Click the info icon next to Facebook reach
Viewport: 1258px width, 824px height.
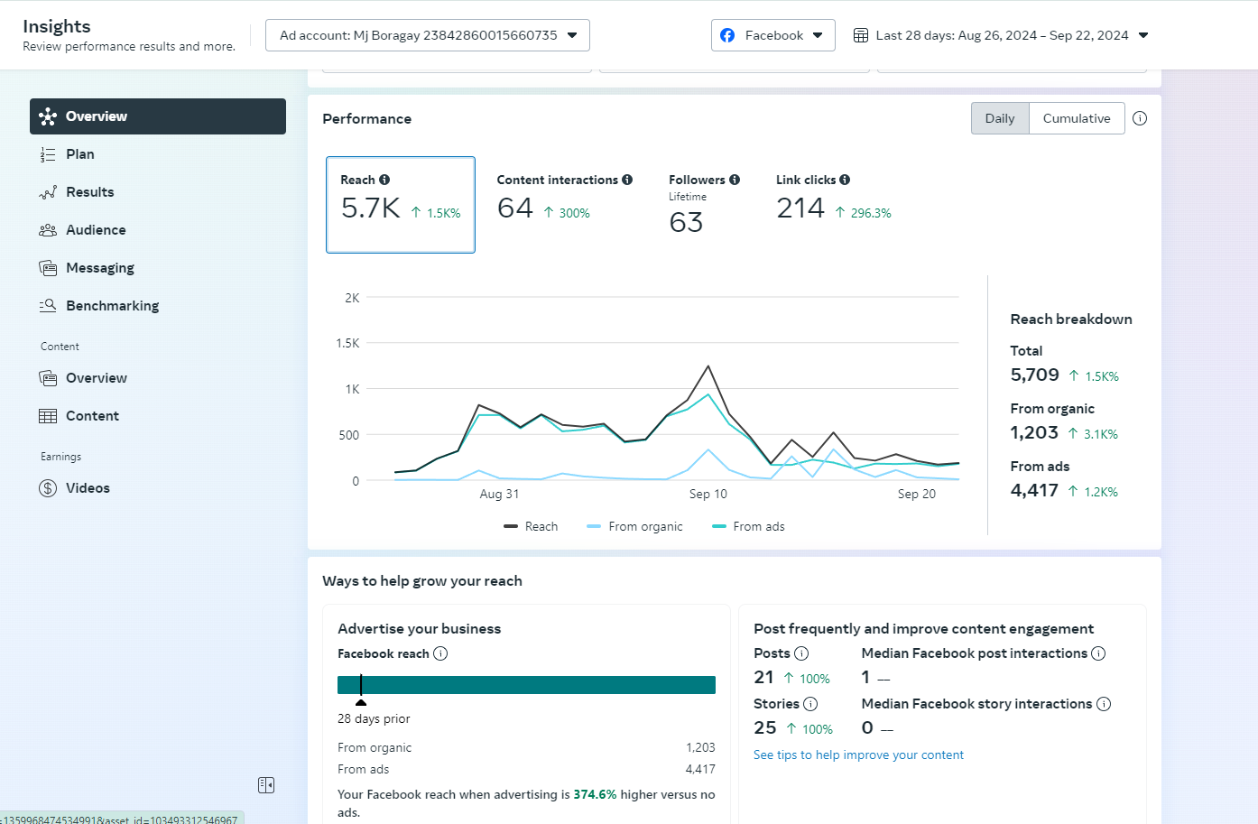point(440,653)
